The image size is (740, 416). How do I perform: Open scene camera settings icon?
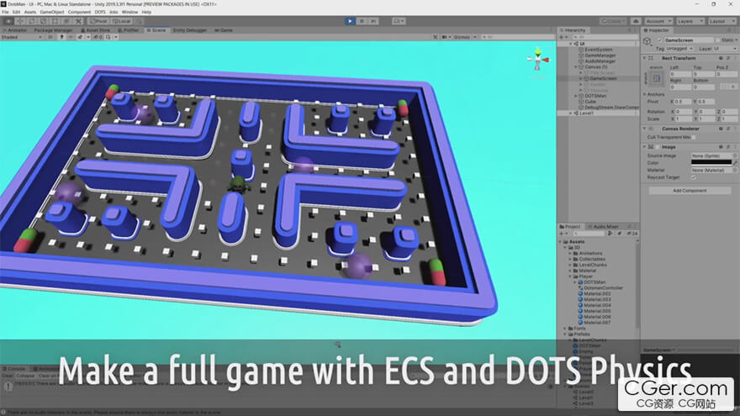pyautogui.click(x=444, y=37)
